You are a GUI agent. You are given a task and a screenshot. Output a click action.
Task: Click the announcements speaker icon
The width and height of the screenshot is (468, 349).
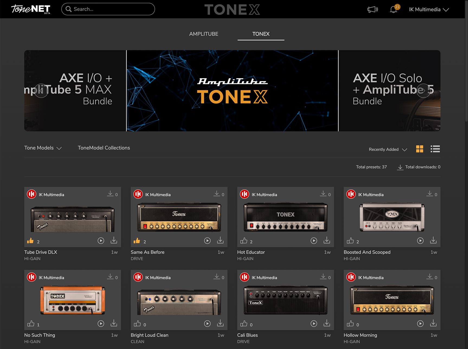pyautogui.click(x=372, y=9)
